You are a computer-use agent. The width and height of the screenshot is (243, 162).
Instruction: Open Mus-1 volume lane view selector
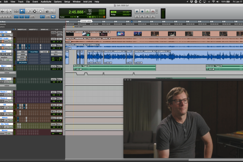point(8,73)
